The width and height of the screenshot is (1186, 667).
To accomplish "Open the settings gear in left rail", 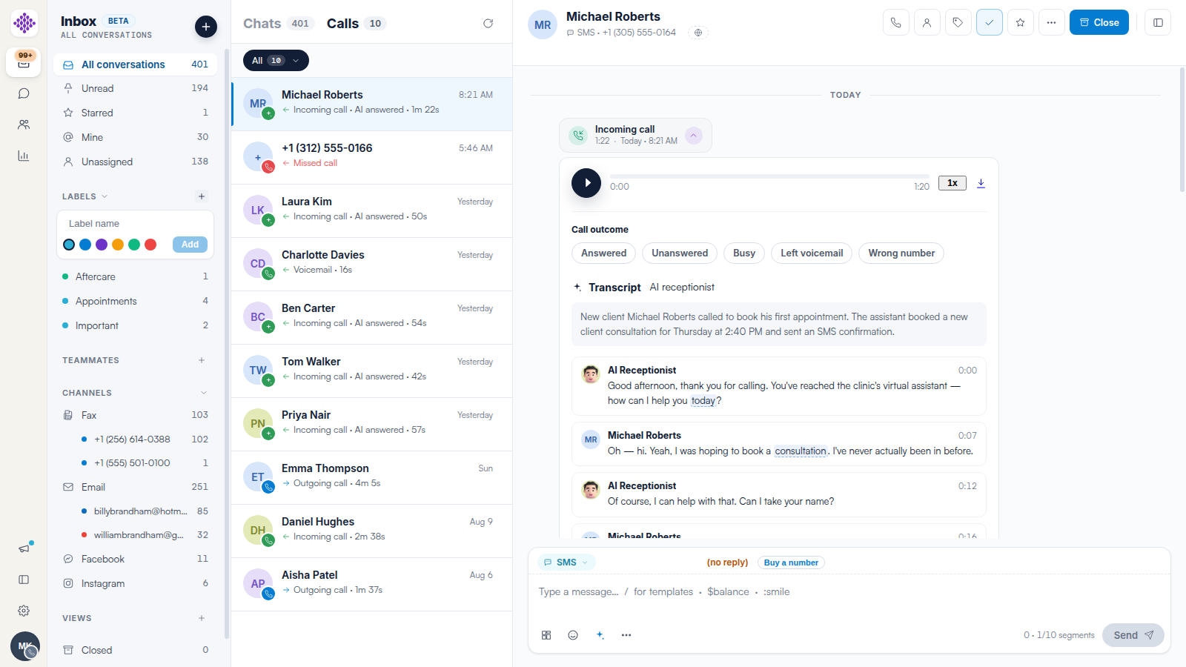I will point(24,611).
